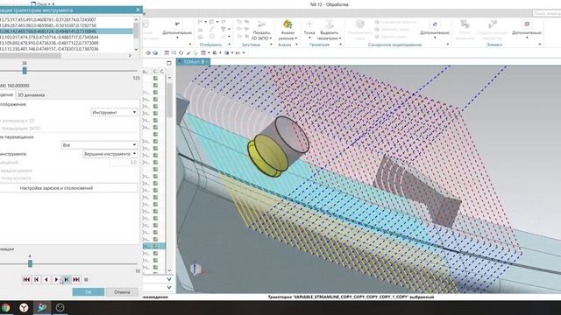Screen dimensions: 561x315
Task: Select toolpath row ending 0.7345644
Action: pos(67,37)
